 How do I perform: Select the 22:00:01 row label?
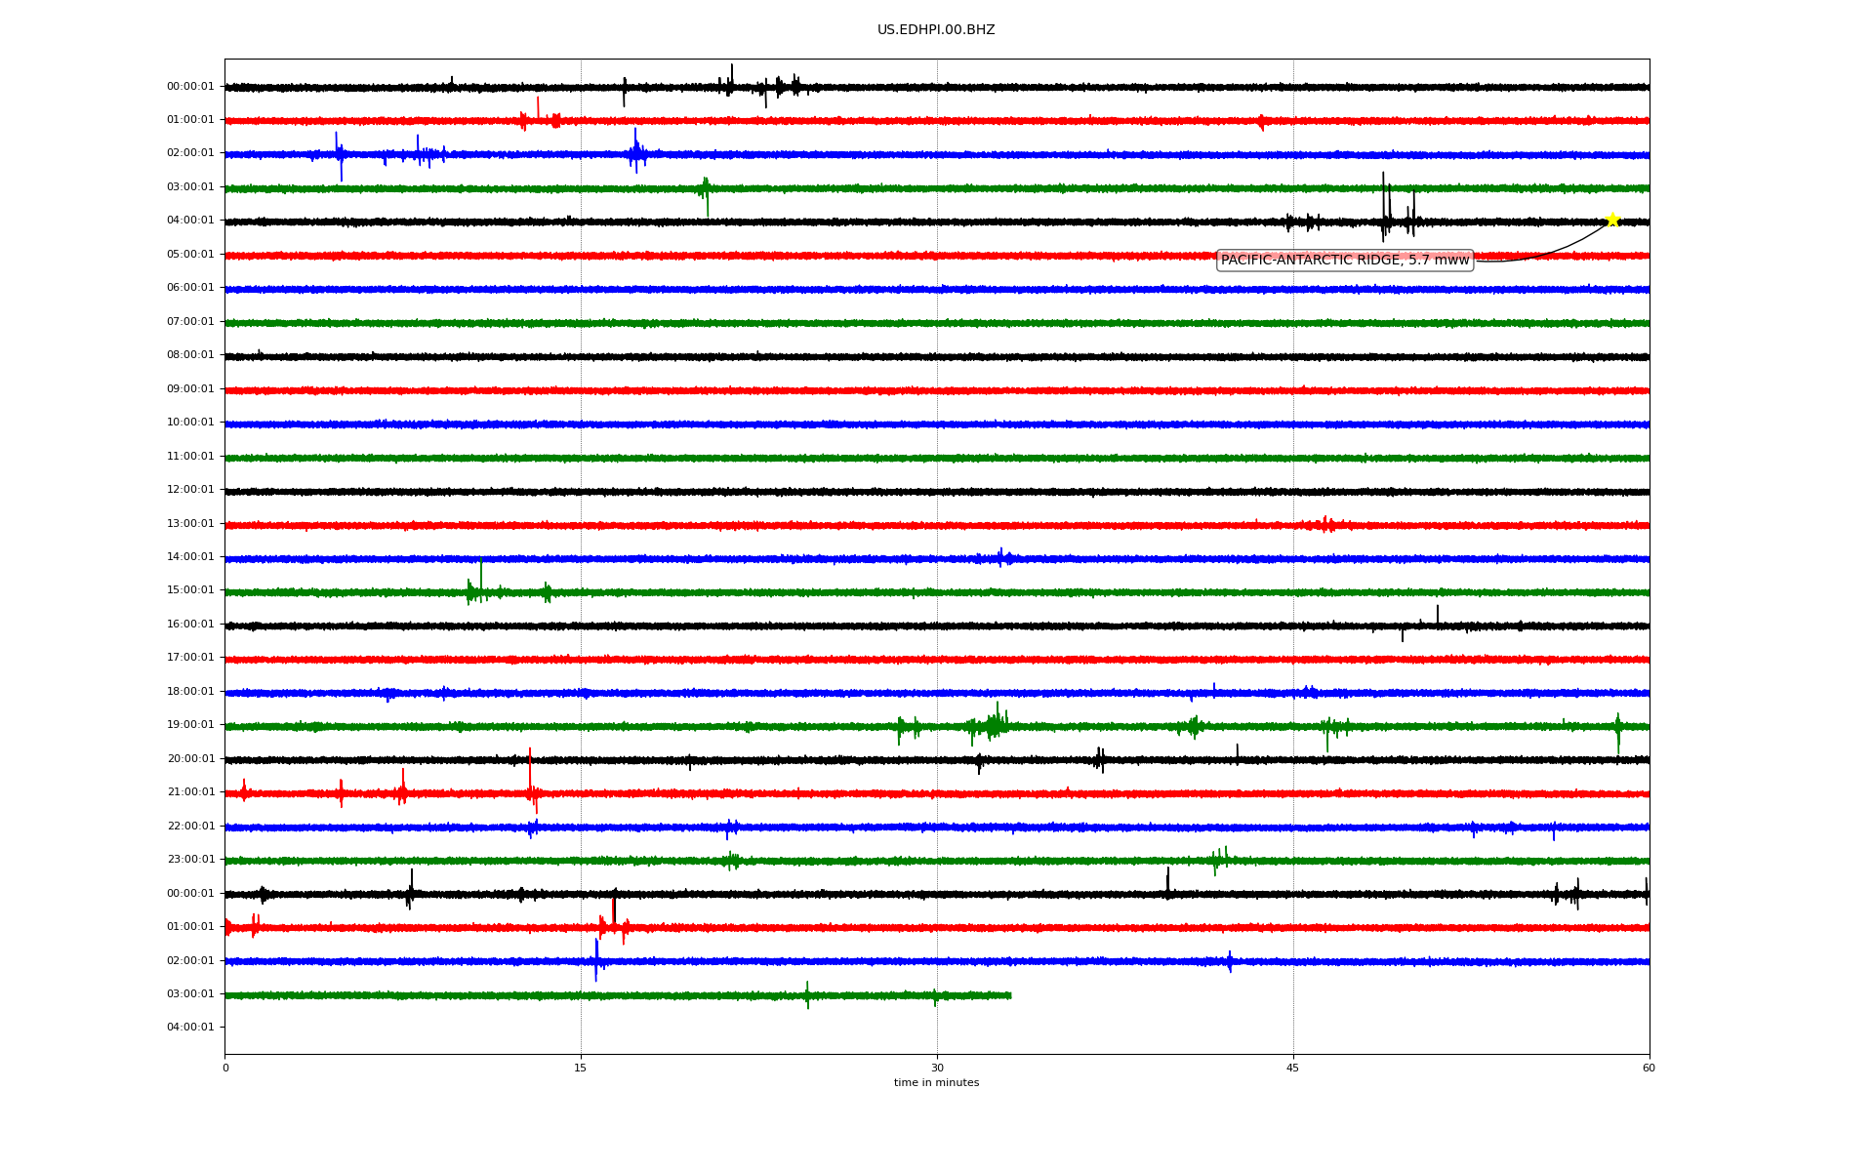pos(190,827)
